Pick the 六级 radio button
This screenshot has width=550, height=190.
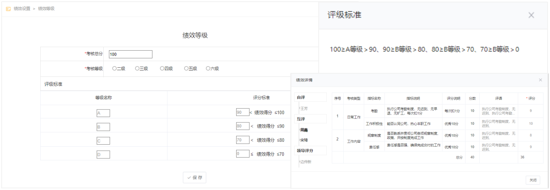(208, 69)
